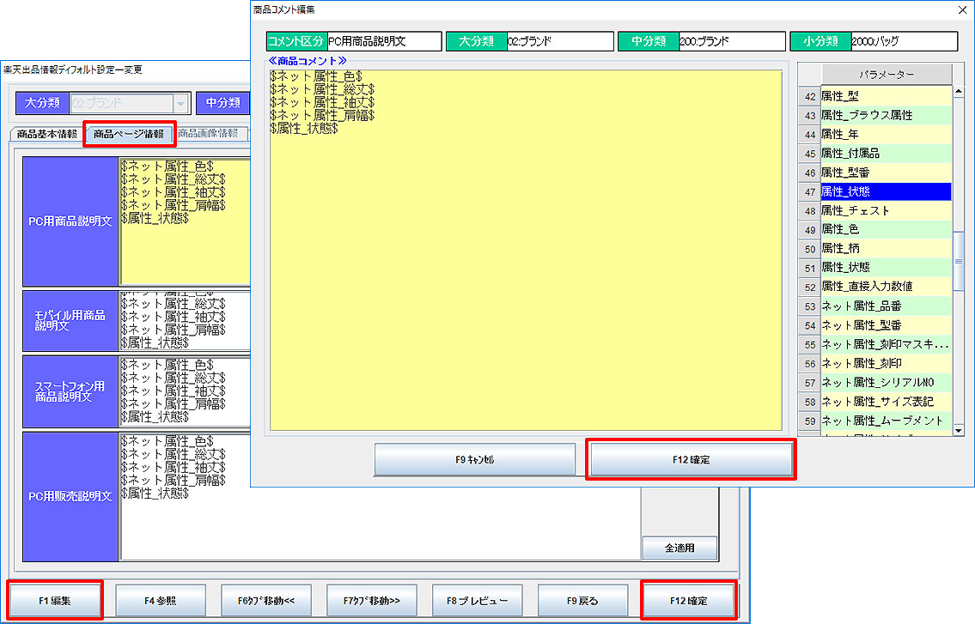Open F4 参照 at the bottom bar
Image resolution: width=975 pixels, height=624 pixels.
pyautogui.click(x=161, y=600)
